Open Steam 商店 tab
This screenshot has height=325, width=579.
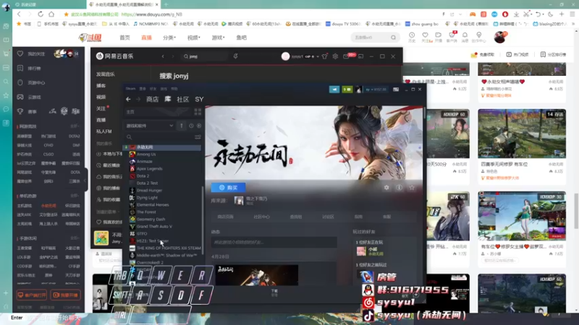pyautogui.click(x=152, y=99)
